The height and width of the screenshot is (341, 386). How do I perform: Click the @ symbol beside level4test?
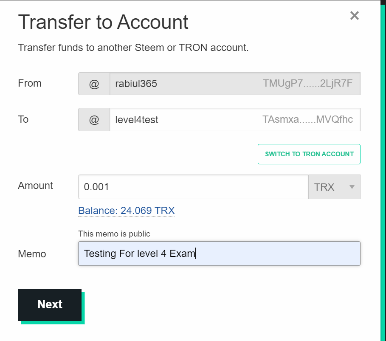pos(94,120)
